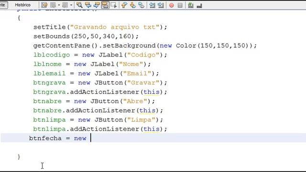The image size is (306, 172).
Task: Start macro recording red button
Action: point(172,5)
